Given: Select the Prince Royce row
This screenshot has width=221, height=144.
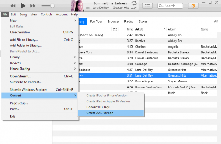Looking at the screenshot, I should [148, 81].
